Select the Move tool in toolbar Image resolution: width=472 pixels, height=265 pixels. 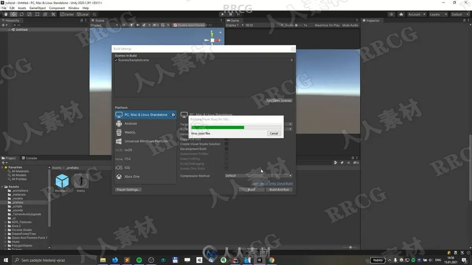[x=14, y=14]
